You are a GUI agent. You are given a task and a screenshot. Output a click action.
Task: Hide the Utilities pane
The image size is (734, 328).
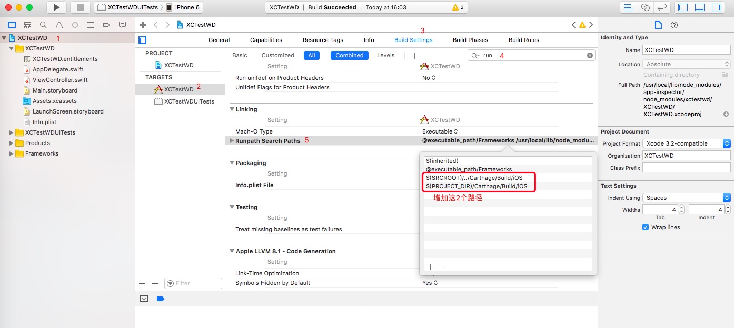pyautogui.click(x=716, y=7)
